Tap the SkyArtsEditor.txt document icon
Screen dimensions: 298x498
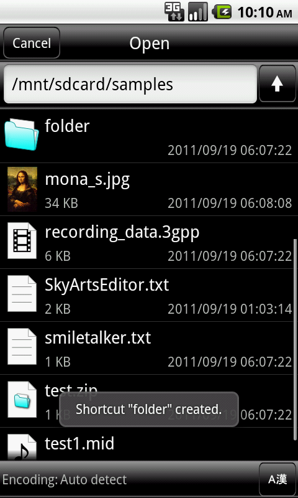(22, 293)
